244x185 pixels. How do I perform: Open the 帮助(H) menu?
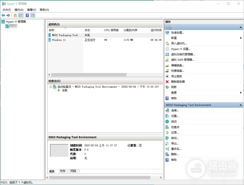[44, 10]
